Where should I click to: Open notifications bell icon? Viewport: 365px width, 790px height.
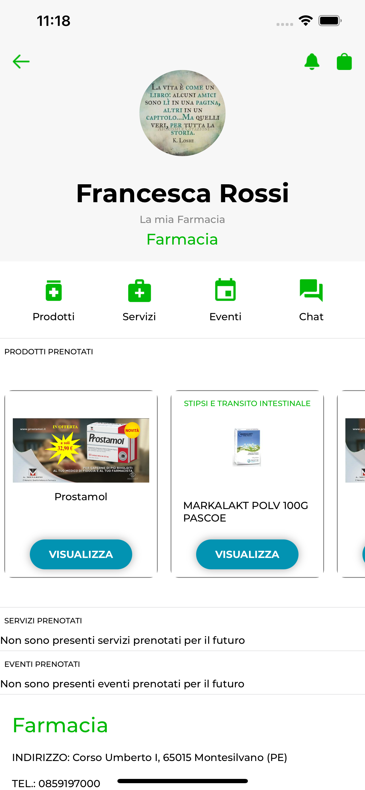(x=312, y=61)
